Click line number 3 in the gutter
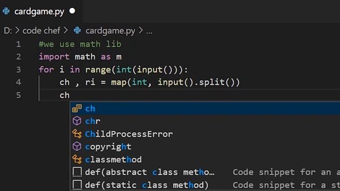The height and width of the screenshot is (191, 340). pyautogui.click(x=19, y=70)
